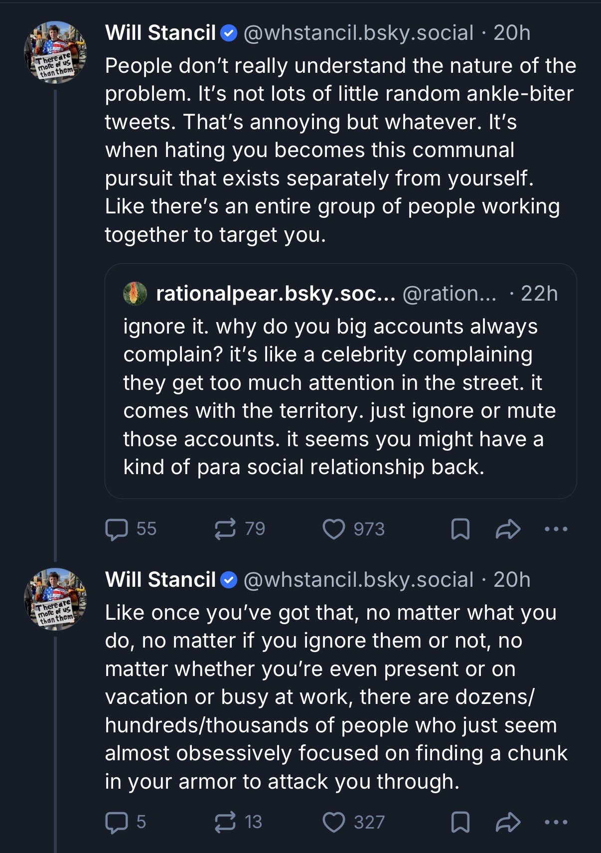The image size is (601, 853).
Task: Repost the first post with 79 reposts
Action: tap(225, 529)
